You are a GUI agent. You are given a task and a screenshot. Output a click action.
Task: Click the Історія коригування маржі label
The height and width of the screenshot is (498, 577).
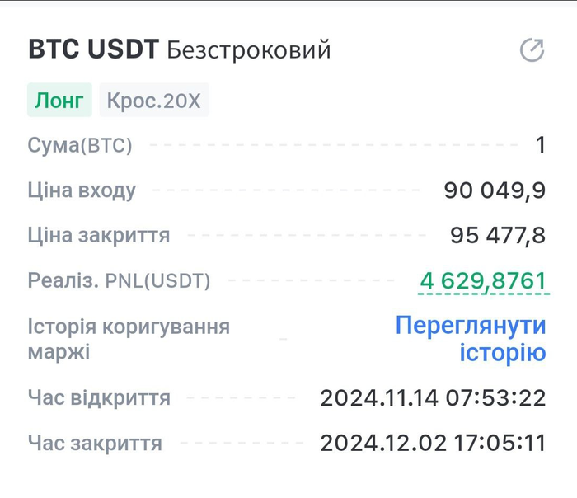pos(128,339)
